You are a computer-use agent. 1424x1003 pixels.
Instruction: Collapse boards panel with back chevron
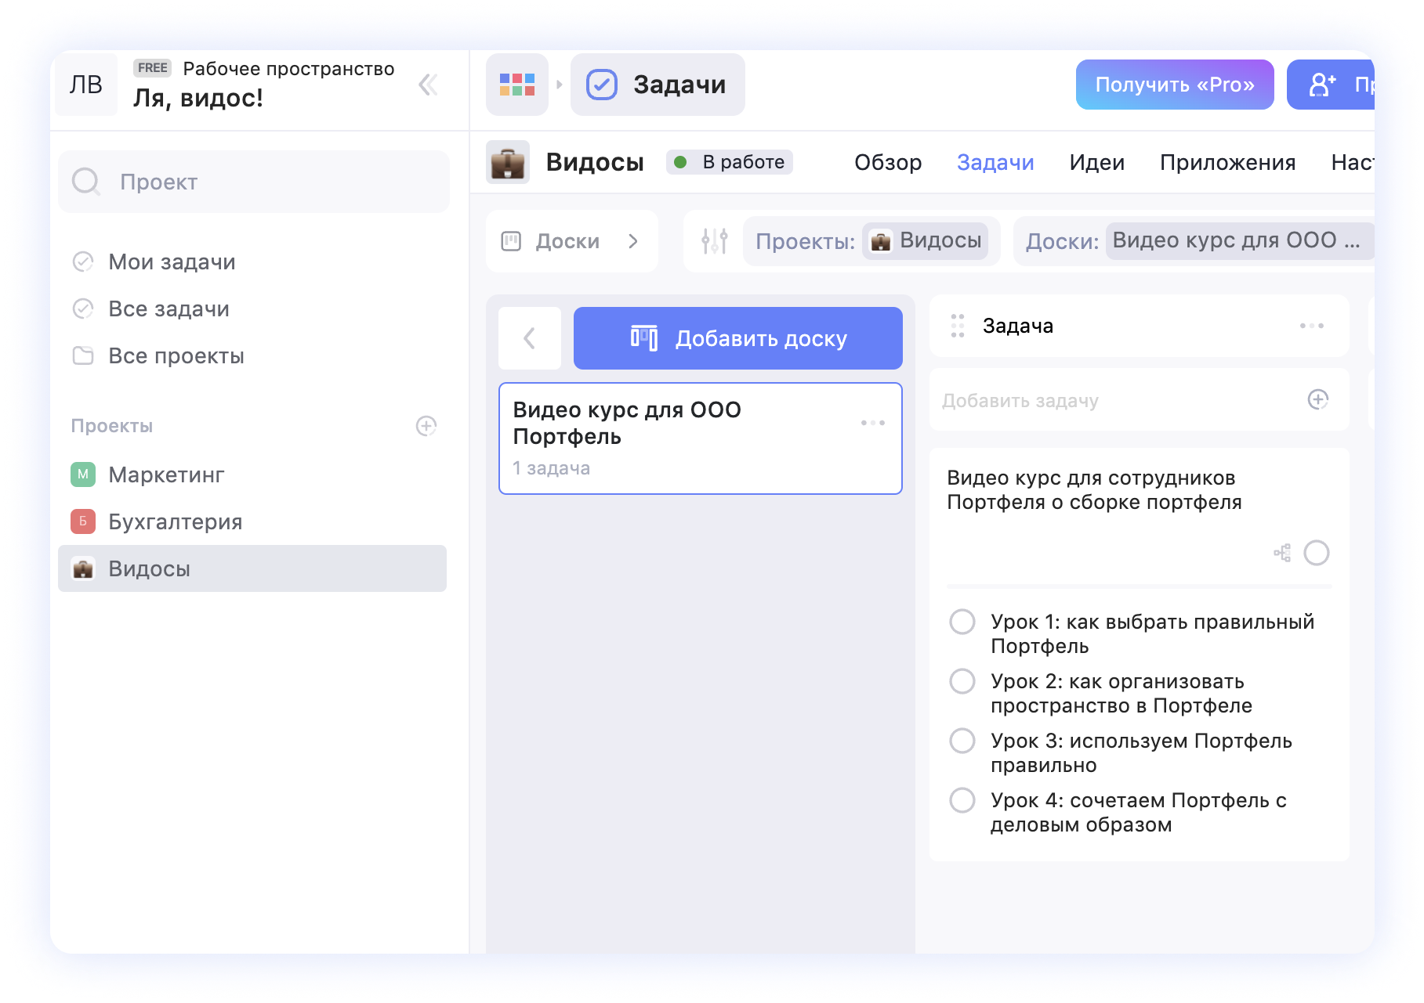pos(530,338)
